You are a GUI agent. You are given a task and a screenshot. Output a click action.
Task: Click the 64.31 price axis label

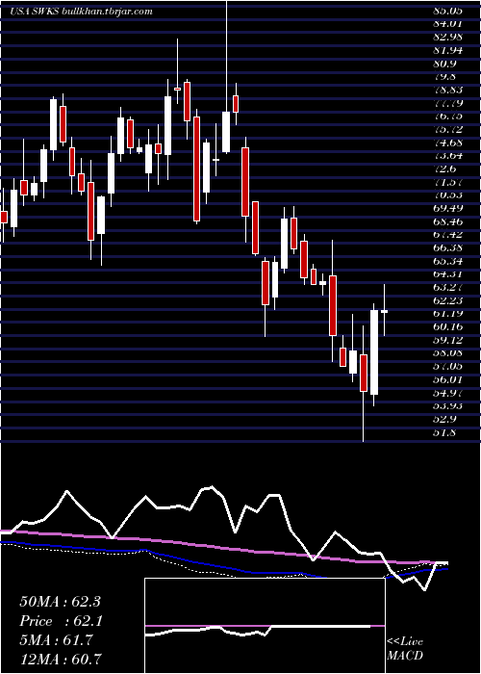click(447, 274)
